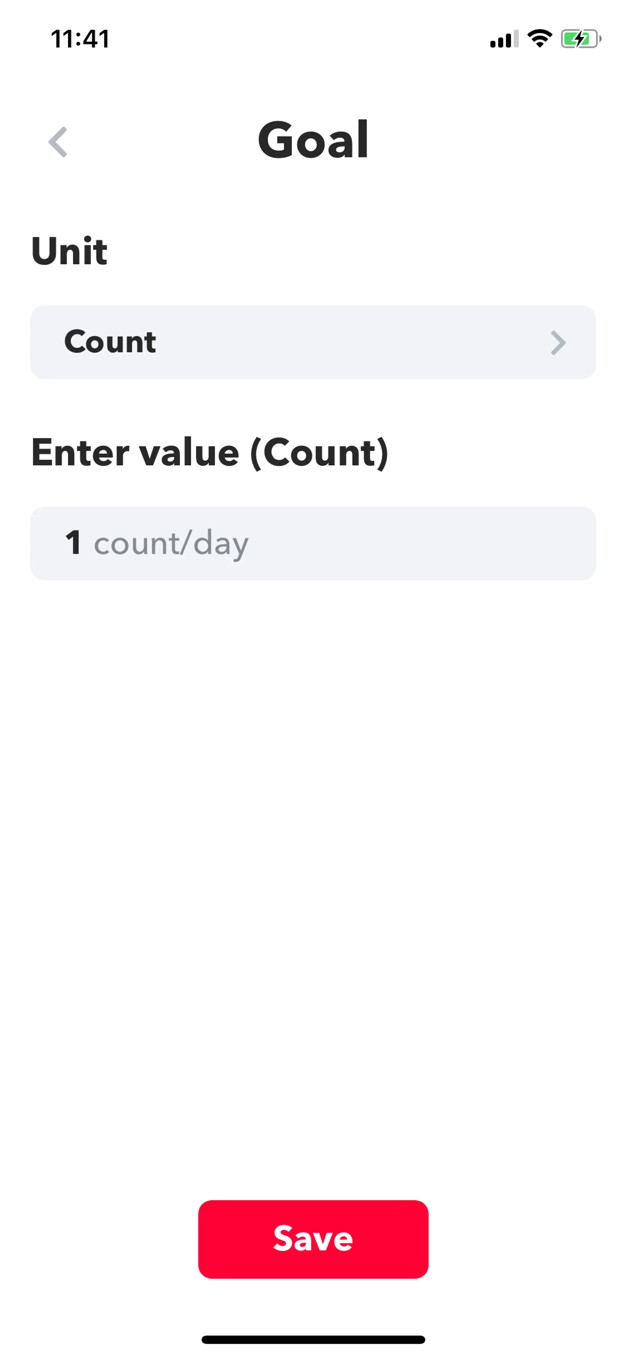Image resolution: width=626 pixels, height=1357 pixels.
Task: Tap the white Save text label
Action: coord(313,1239)
